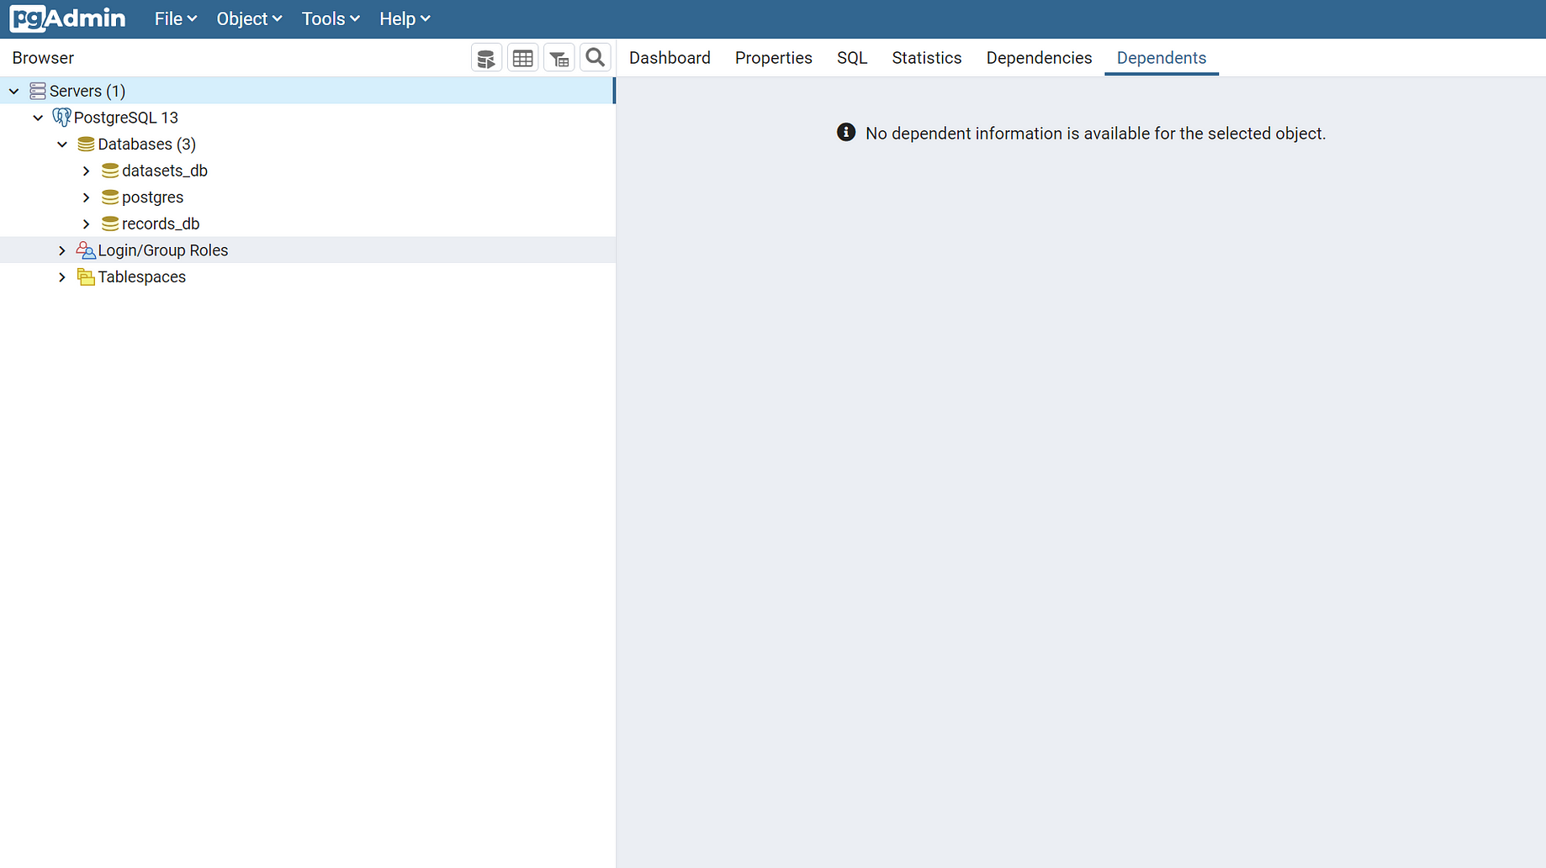
Task: Click the Servers group icon
Action: click(38, 91)
